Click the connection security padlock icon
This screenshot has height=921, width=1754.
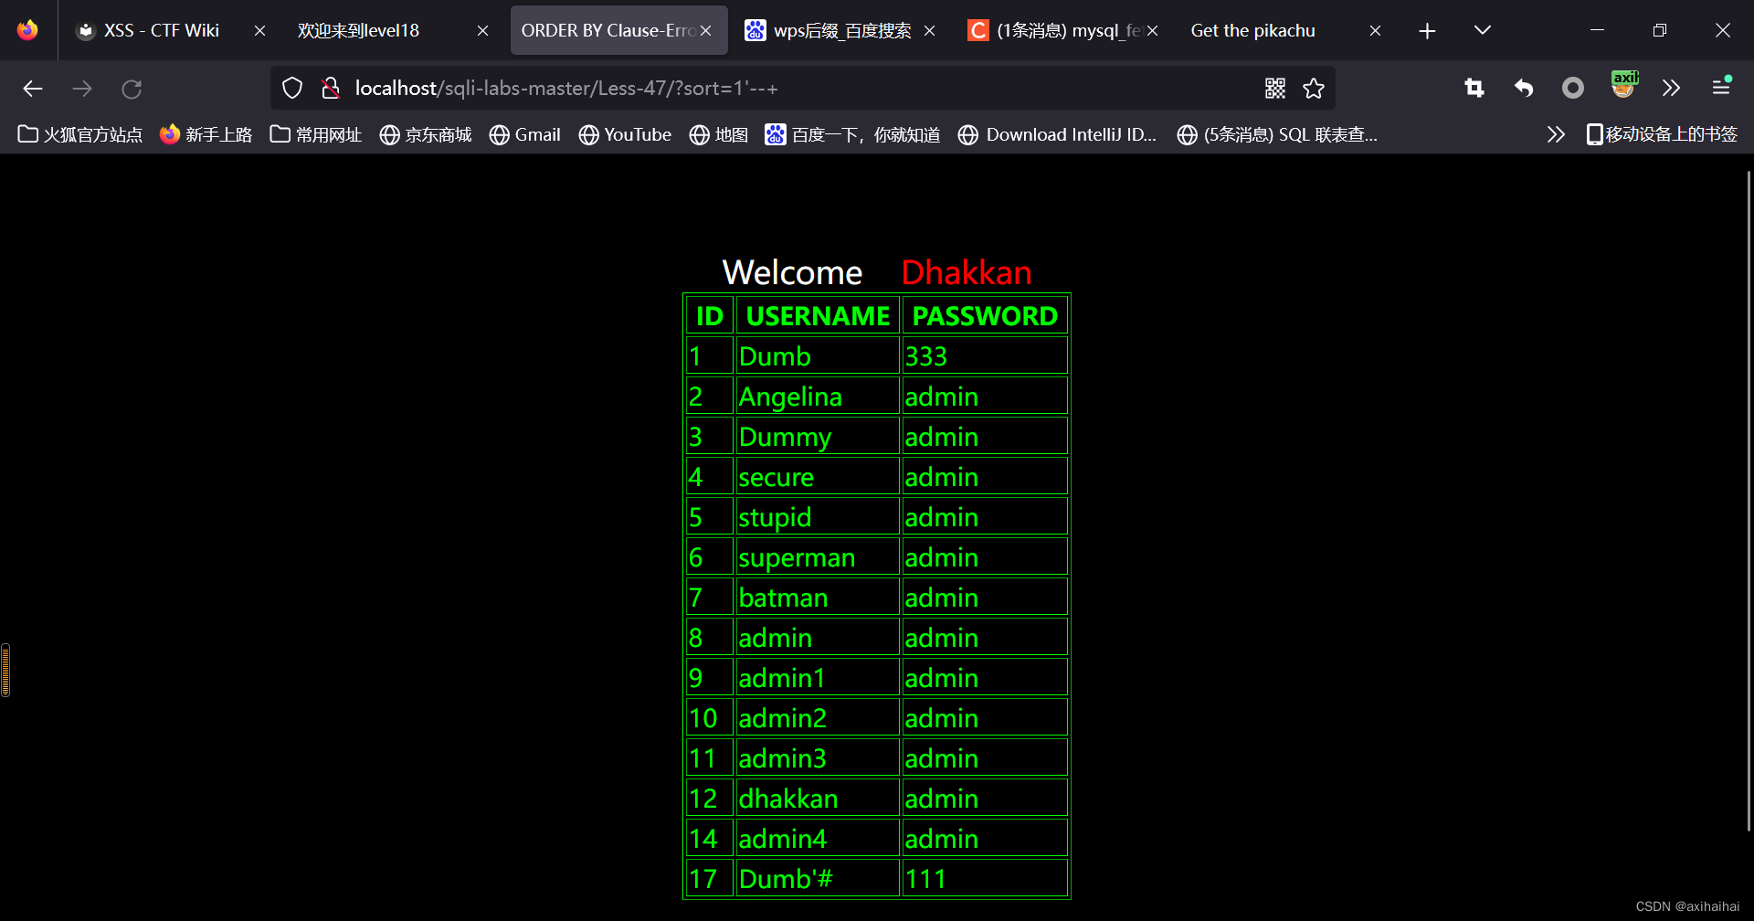coord(331,88)
